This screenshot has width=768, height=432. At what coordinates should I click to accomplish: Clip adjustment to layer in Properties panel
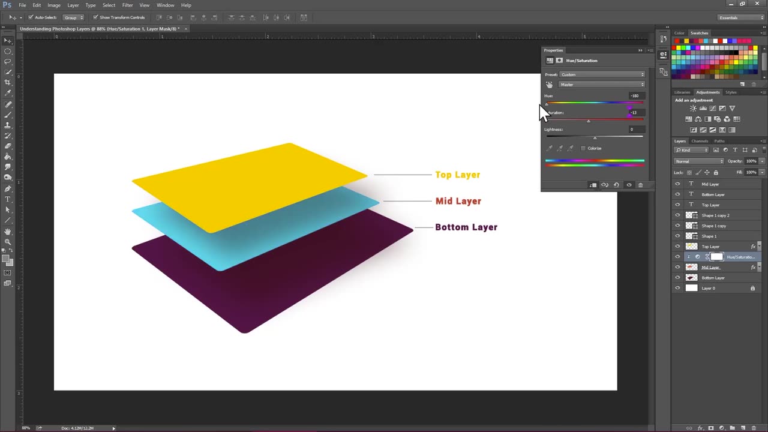coord(593,185)
